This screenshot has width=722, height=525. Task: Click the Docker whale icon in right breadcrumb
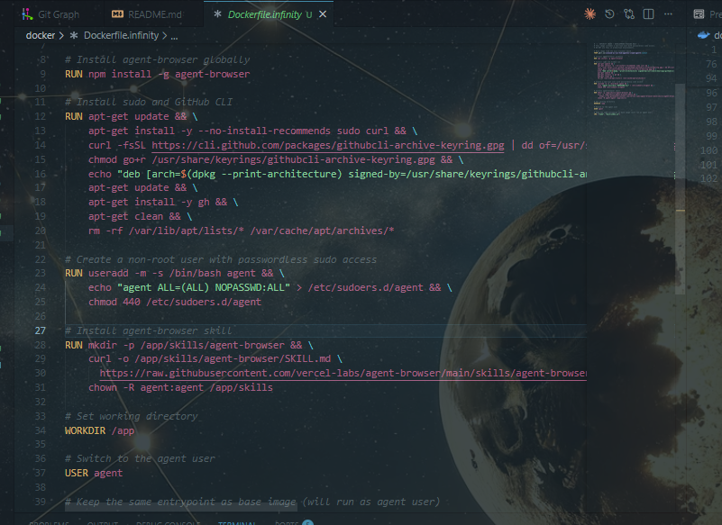pyautogui.click(x=703, y=35)
